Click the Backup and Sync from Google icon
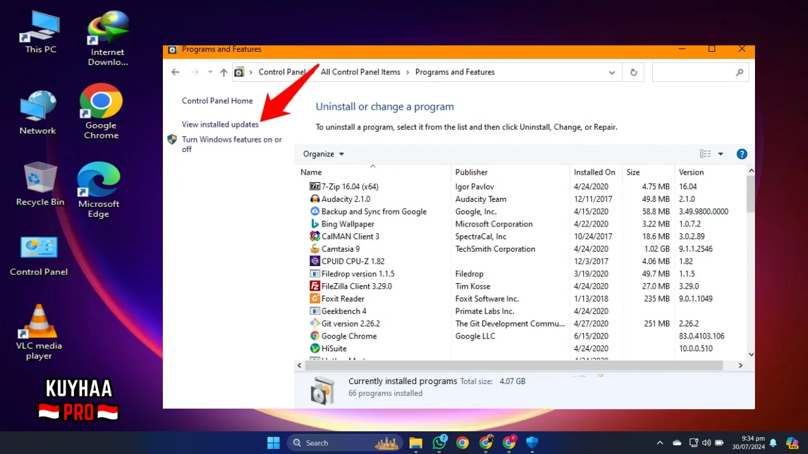 [x=315, y=211]
